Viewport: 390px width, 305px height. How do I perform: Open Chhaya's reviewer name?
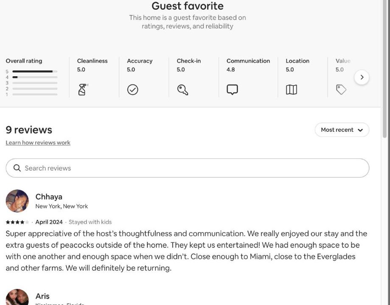(x=49, y=197)
